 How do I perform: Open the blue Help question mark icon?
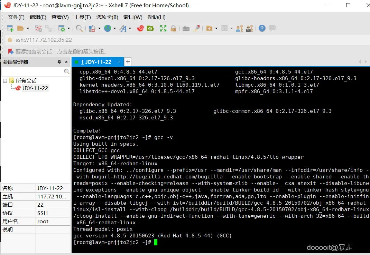point(262,29)
